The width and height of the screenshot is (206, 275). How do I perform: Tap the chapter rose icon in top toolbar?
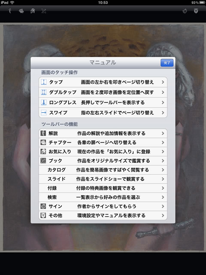click(x=21, y=11)
